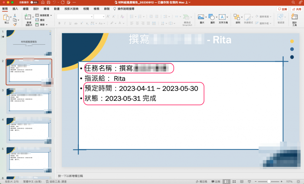This screenshot has height=184, width=304.
Task: Click the Save As pencil-disk icon
Action: [69, 2]
